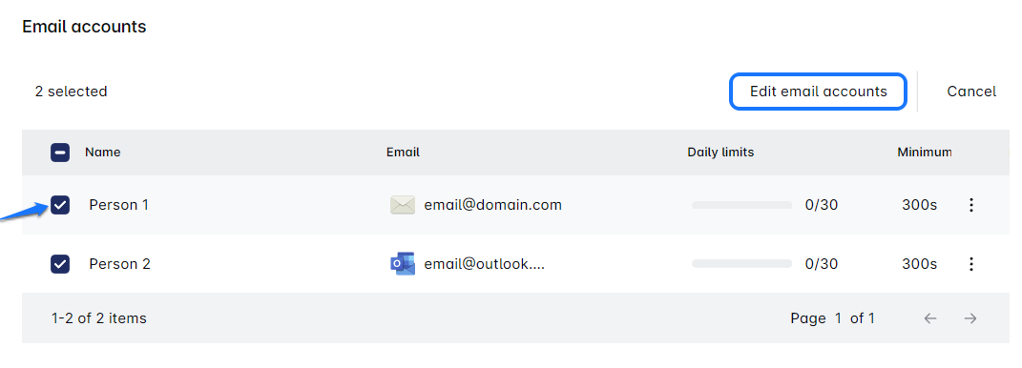The image size is (1022, 368).
Task: Click Edit email accounts button
Action: [x=818, y=92]
